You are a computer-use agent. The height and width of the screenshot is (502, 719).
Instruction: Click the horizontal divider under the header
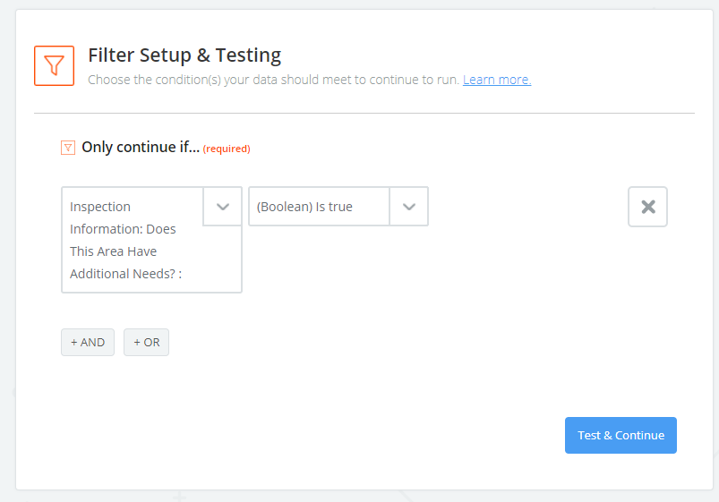(364, 114)
